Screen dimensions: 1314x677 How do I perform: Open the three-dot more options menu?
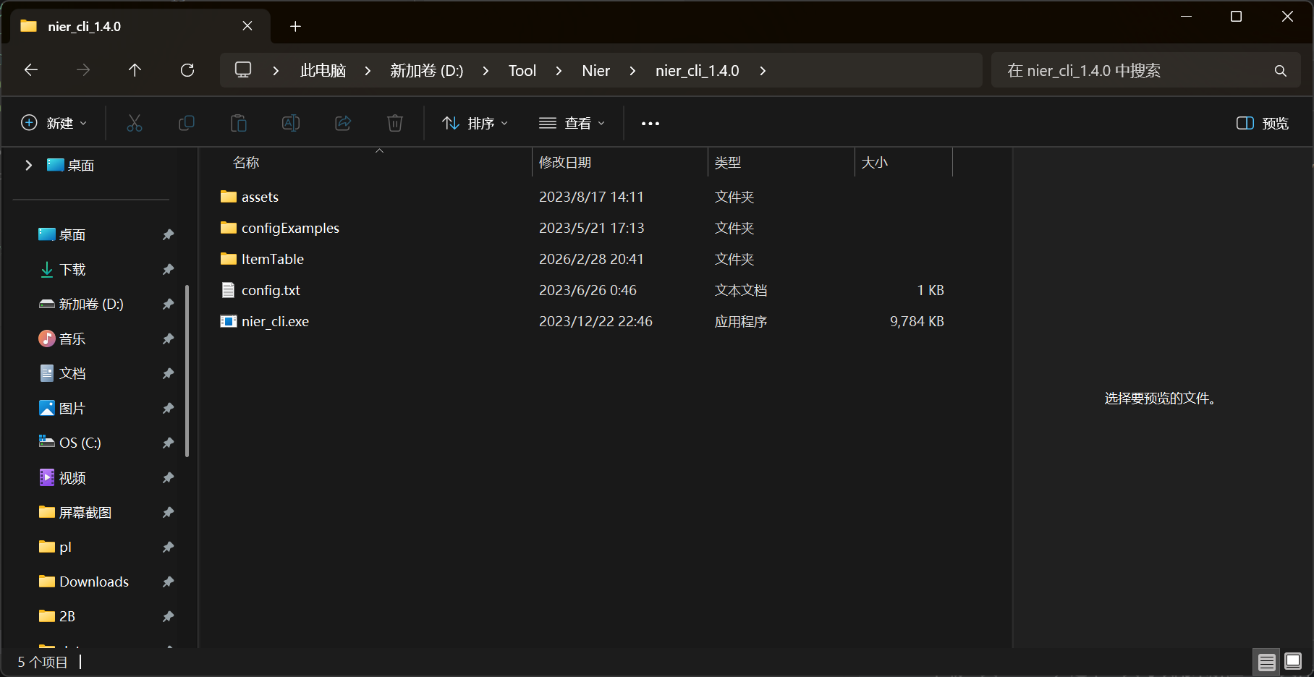(x=650, y=123)
